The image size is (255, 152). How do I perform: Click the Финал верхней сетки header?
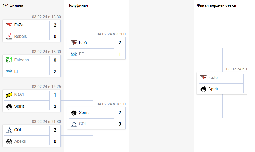tap(216, 5)
